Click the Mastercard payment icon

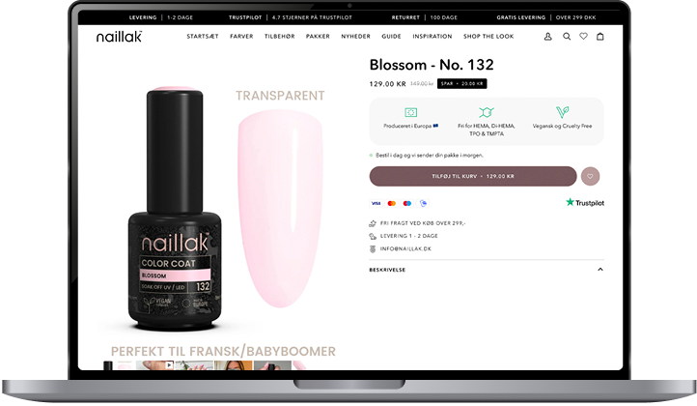[391, 203]
